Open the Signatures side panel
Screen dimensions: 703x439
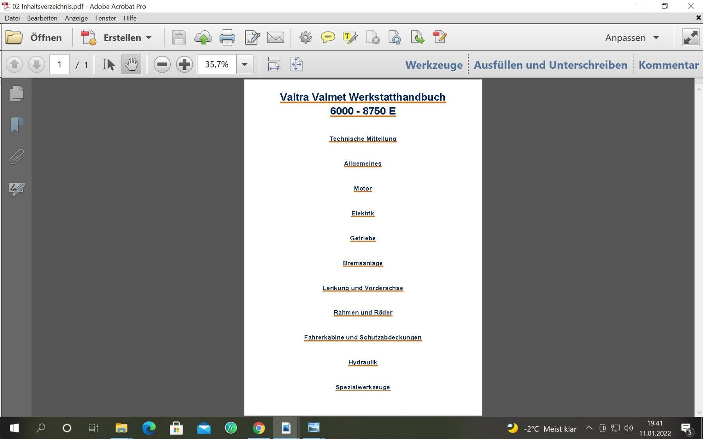(x=16, y=189)
